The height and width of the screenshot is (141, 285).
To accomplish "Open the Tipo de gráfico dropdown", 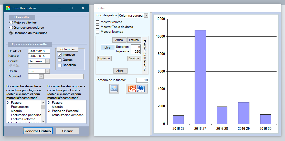I will [146, 16].
